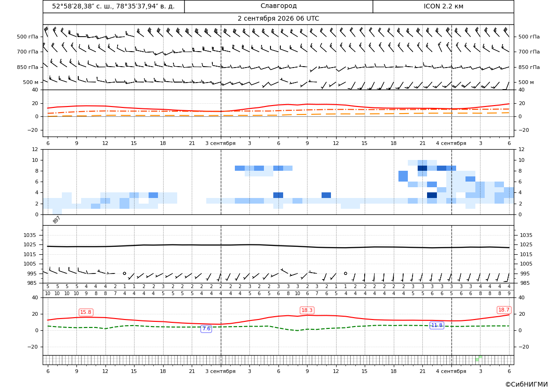Select 3 сентября on the upper time axis
The image size is (548, 388).
[220, 143]
